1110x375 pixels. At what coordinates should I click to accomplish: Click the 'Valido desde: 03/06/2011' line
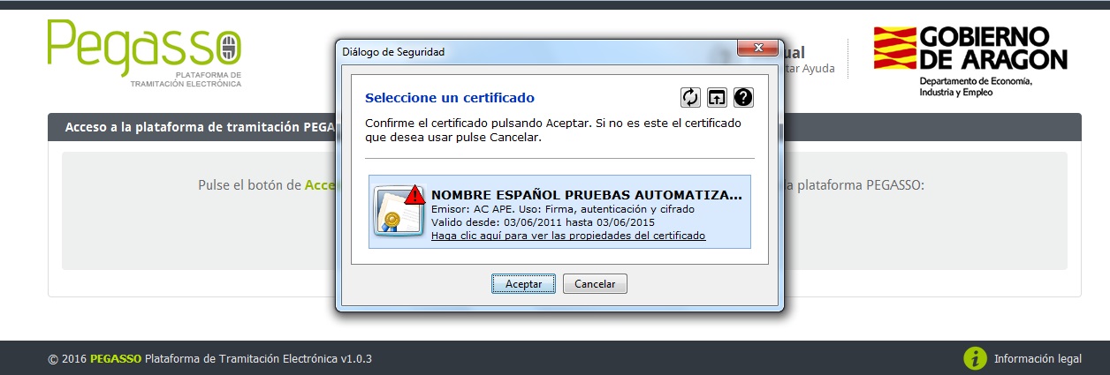pyautogui.click(x=544, y=222)
